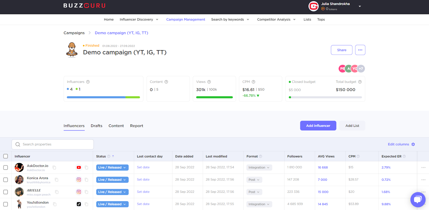Select the ARIELLE row checkbox

click(6, 192)
